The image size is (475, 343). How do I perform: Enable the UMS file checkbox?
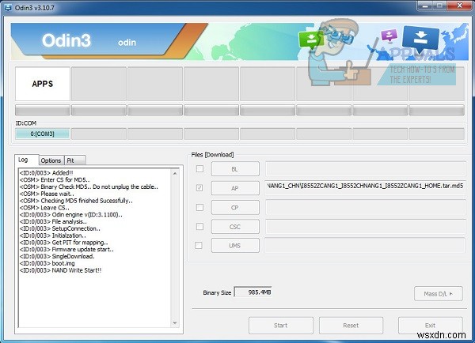pos(199,245)
